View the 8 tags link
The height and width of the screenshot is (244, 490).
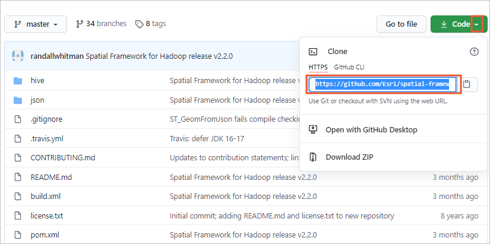156,24
